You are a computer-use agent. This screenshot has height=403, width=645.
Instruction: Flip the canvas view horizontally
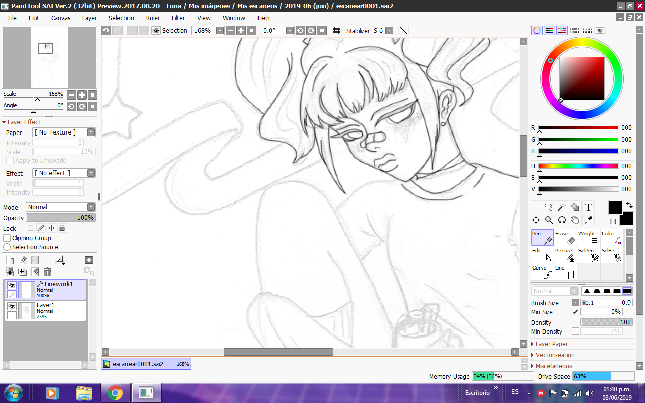pyautogui.click(x=336, y=31)
